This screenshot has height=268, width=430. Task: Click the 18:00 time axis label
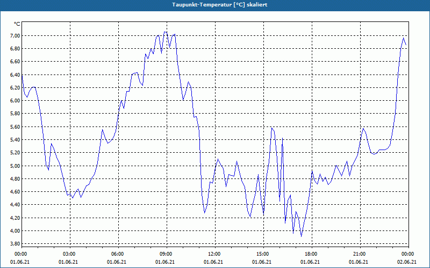(x=312, y=254)
